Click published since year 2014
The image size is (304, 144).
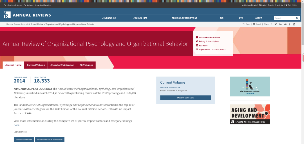[x=19, y=81]
